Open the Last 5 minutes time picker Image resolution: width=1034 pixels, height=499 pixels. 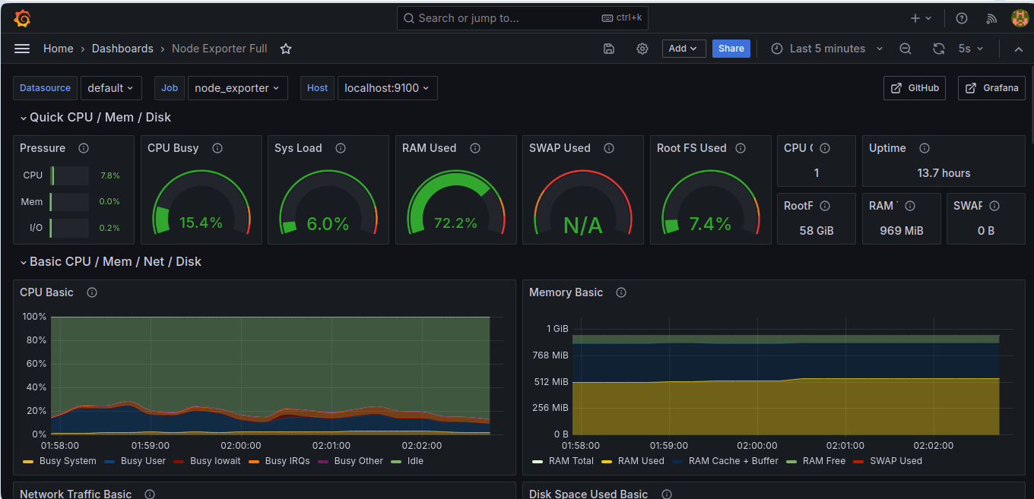point(827,49)
